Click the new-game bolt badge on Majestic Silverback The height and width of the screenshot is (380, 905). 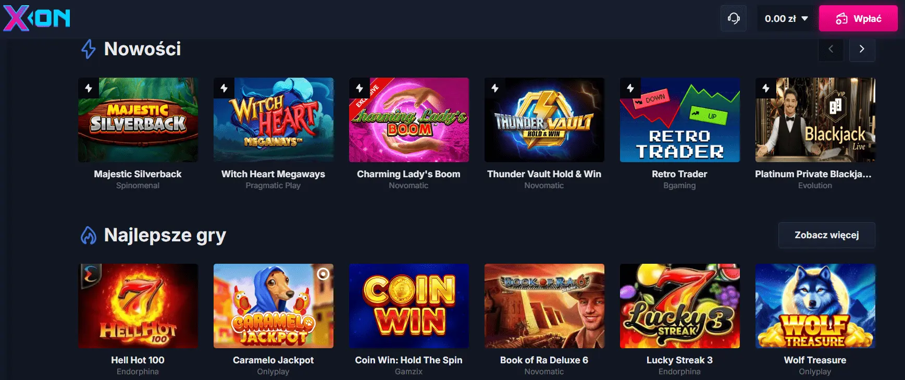coord(89,88)
